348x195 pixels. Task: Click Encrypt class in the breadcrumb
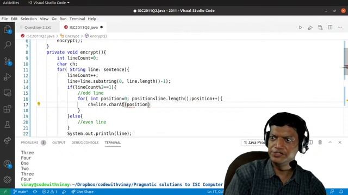[72, 36]
